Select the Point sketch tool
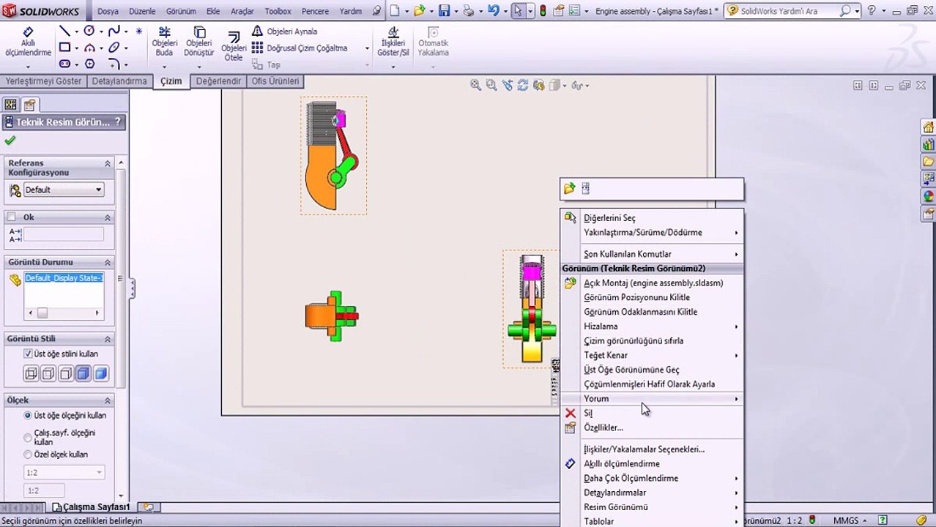 point(139,31)
